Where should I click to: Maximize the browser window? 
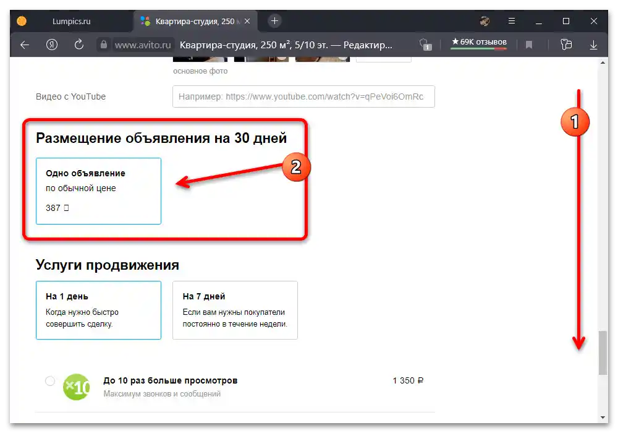click(x=566, y=21)
